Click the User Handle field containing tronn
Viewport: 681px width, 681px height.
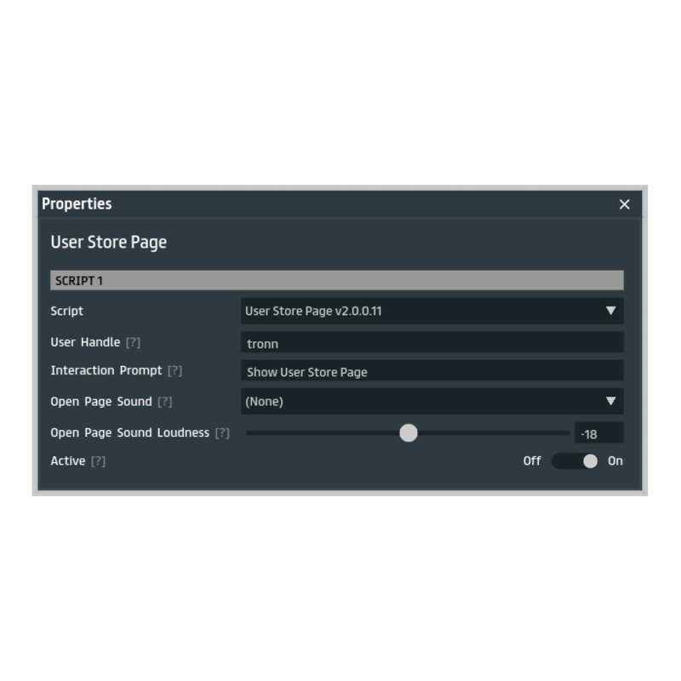coord(432,343)
